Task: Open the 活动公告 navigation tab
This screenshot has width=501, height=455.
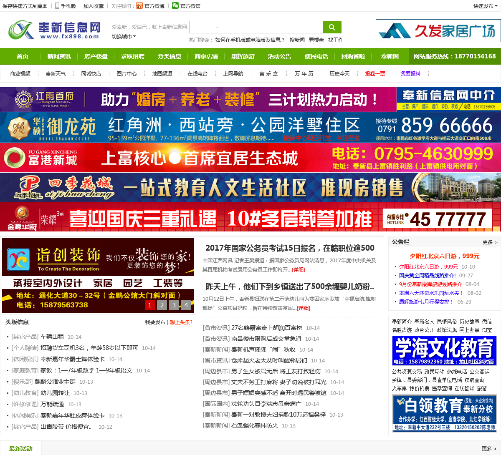Action: [279, 56]
